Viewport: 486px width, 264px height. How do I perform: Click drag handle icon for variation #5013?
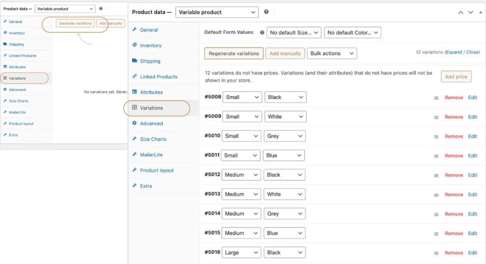(436, 195)
